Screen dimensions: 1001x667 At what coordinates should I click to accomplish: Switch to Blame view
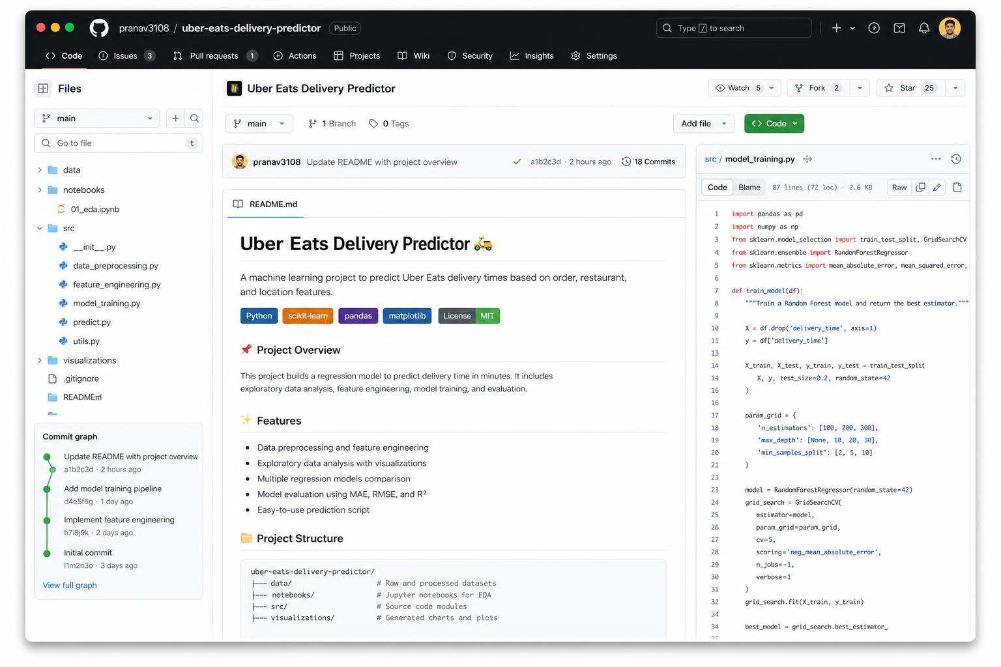749,188
